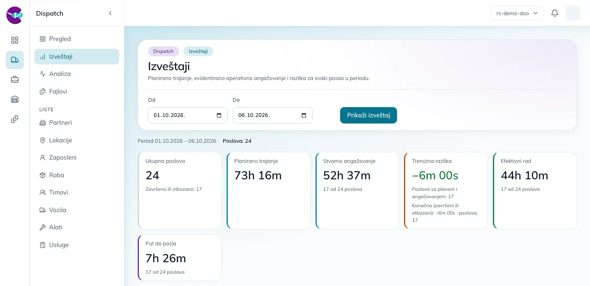Click Period 01.10.2026 – 06.10.2026 text

point(177,141)
